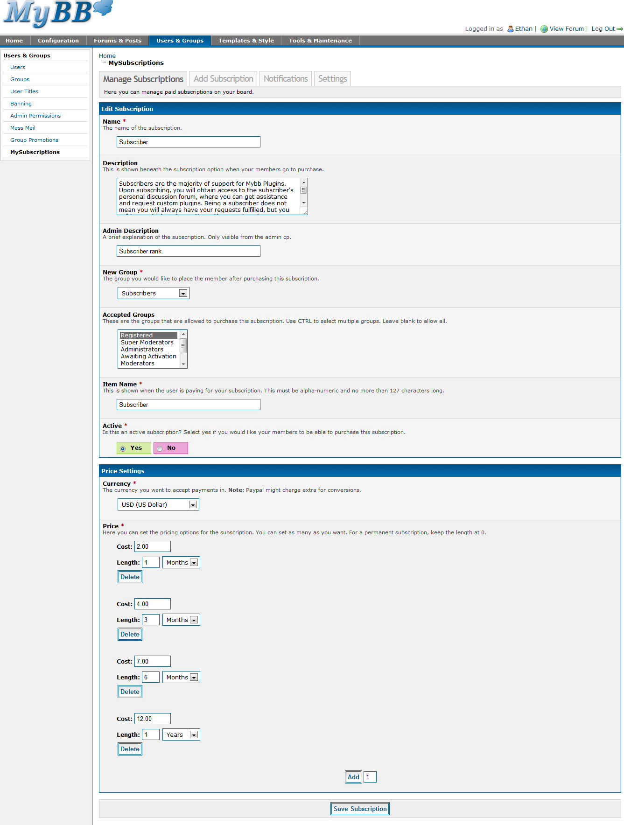Delete the 12.00 price option
The image size is (624, 825).
(130, 749)
